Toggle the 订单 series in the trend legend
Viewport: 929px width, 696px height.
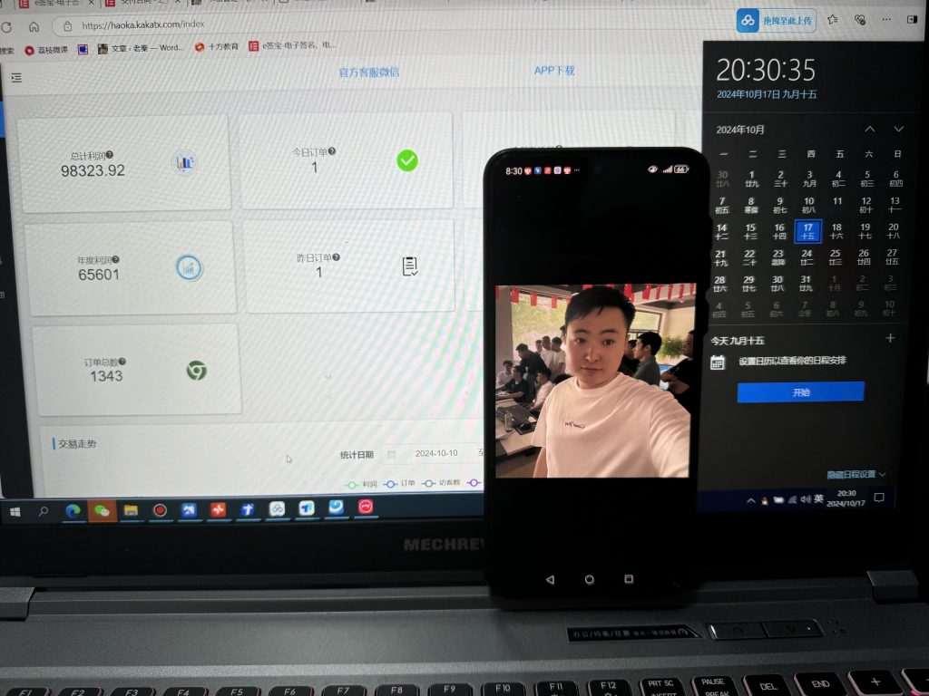coord(407,484)
